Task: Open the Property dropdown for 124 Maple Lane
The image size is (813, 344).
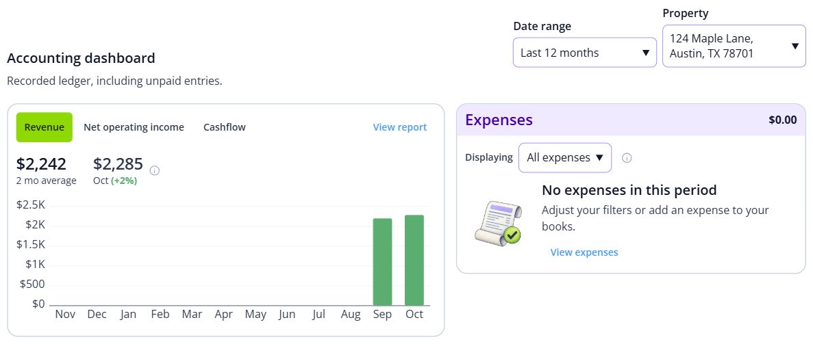Action: 734,46
